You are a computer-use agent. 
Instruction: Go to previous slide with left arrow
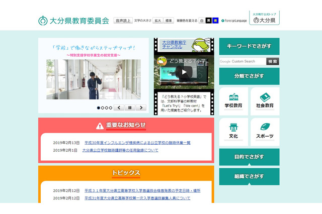pos(119,108)
